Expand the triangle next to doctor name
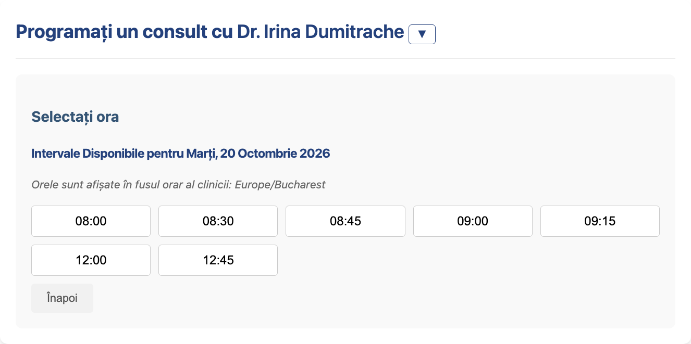 422,34
